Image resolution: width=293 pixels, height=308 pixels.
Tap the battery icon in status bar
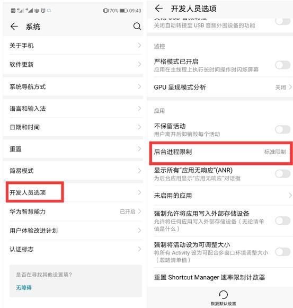point(124,11)
